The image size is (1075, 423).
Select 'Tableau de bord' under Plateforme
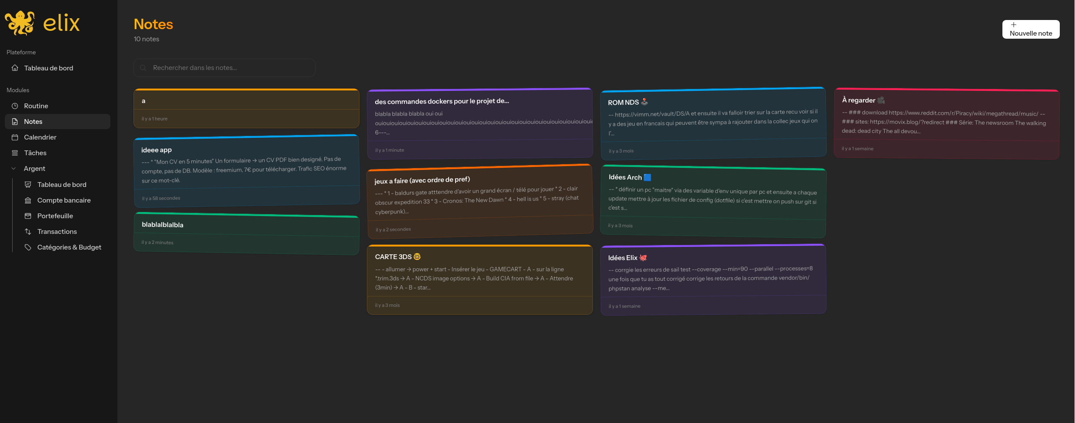coord(48,68)
